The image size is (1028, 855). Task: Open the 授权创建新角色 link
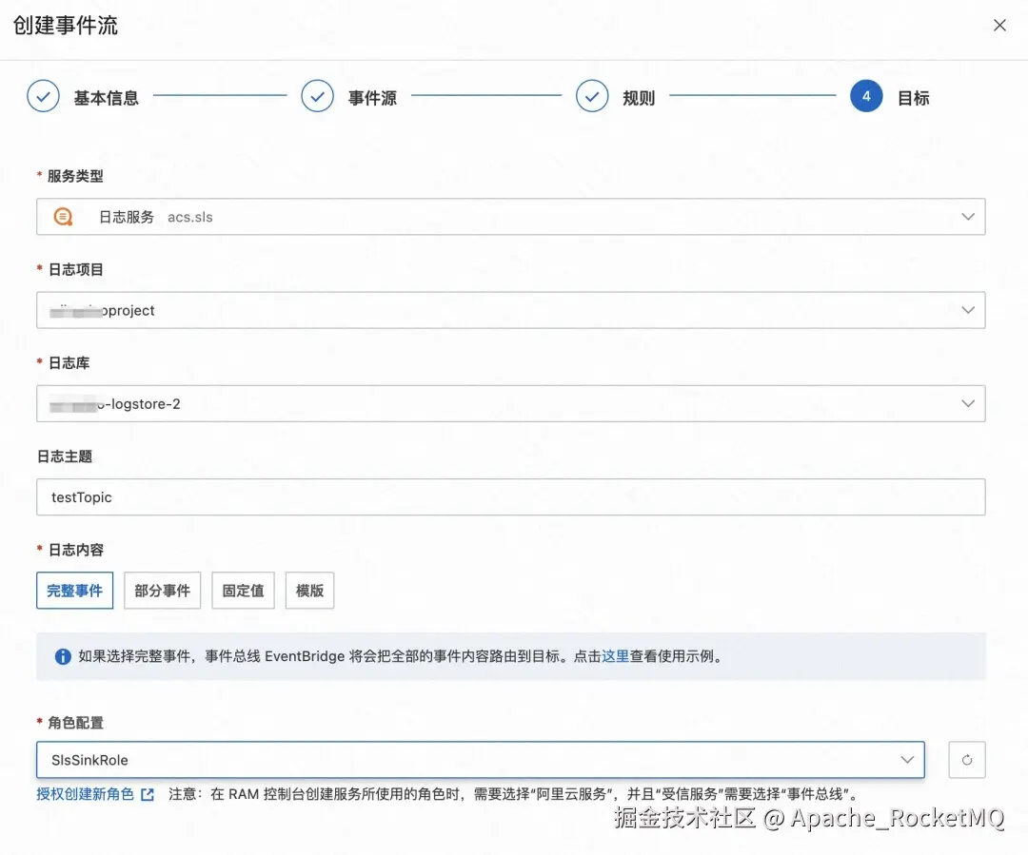click(x=86, y=794)
